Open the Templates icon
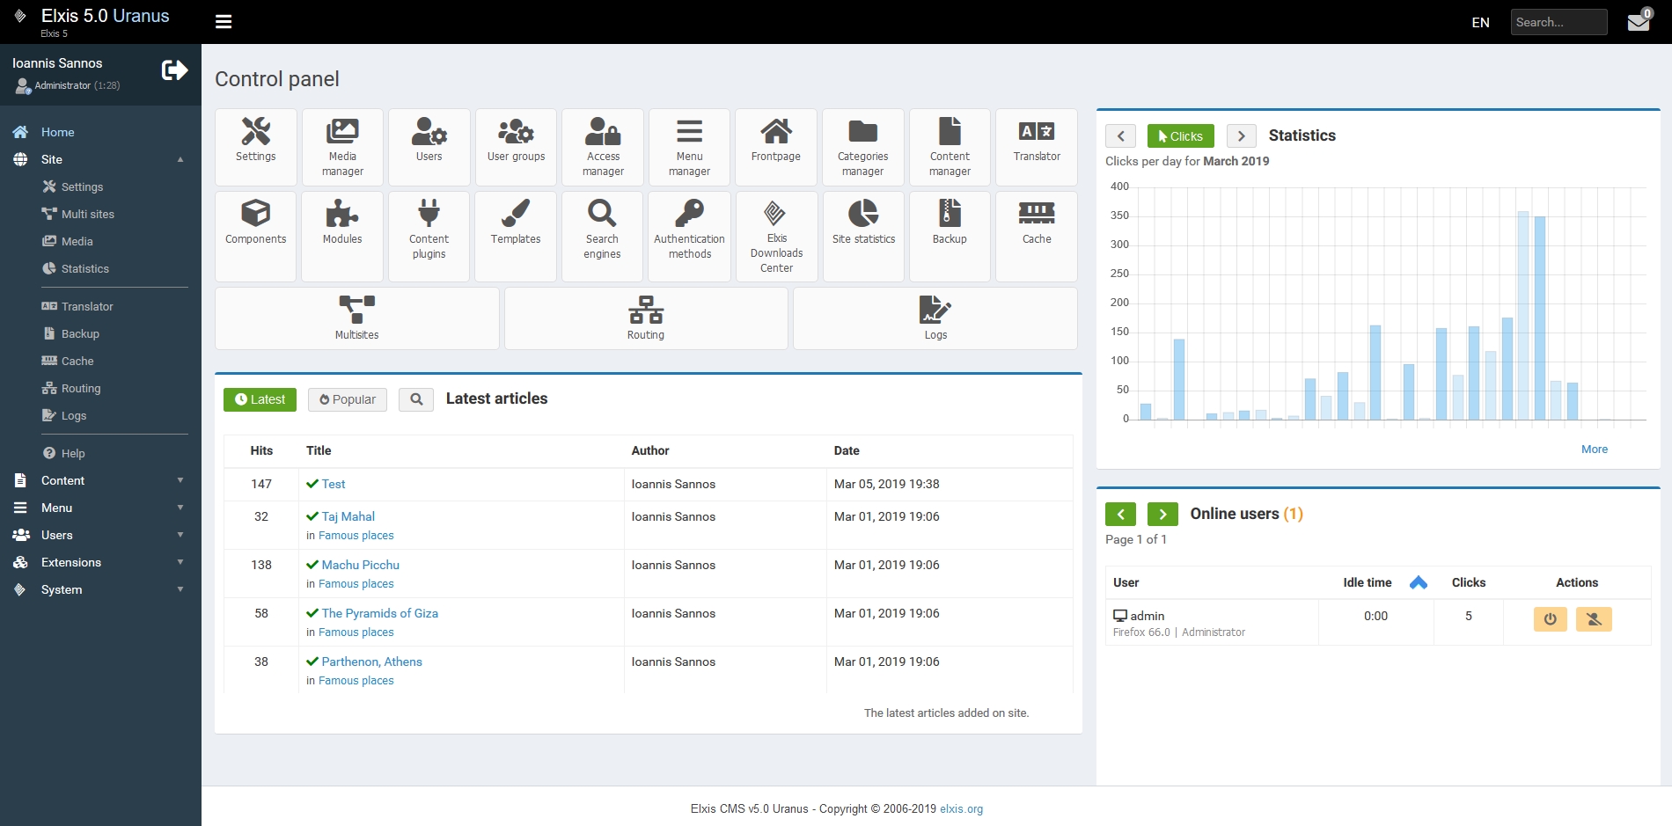 (x=516, y=237)
